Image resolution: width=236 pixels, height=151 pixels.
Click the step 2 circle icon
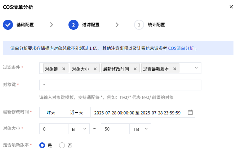[74, 25]
